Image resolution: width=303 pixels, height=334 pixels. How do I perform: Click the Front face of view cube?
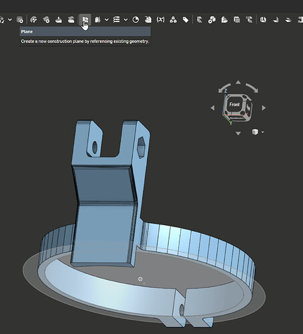pyautogui.click(x=234, y=104)
